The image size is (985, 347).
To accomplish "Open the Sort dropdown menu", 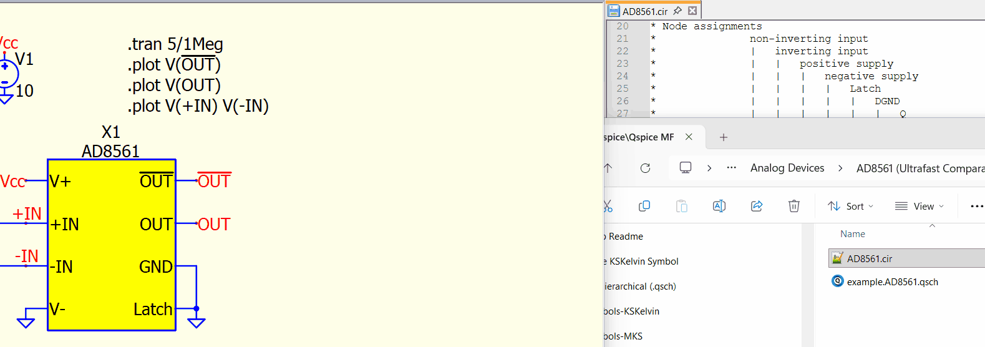I will (x=851, y=206).
